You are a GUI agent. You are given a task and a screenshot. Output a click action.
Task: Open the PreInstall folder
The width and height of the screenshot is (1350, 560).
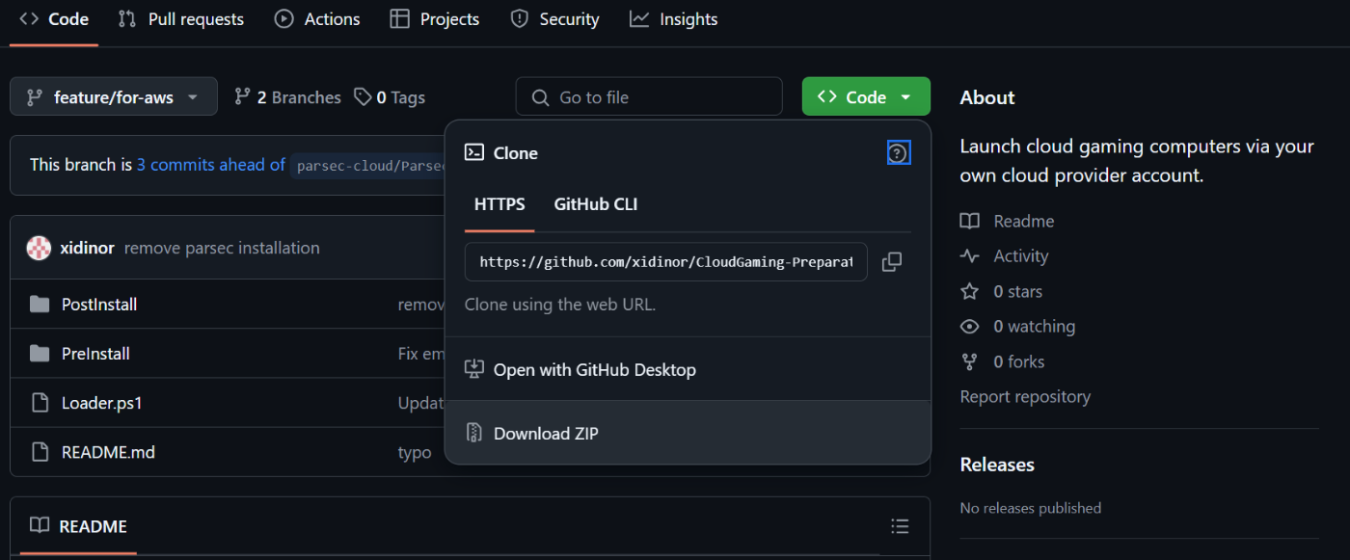coord(95,354)
